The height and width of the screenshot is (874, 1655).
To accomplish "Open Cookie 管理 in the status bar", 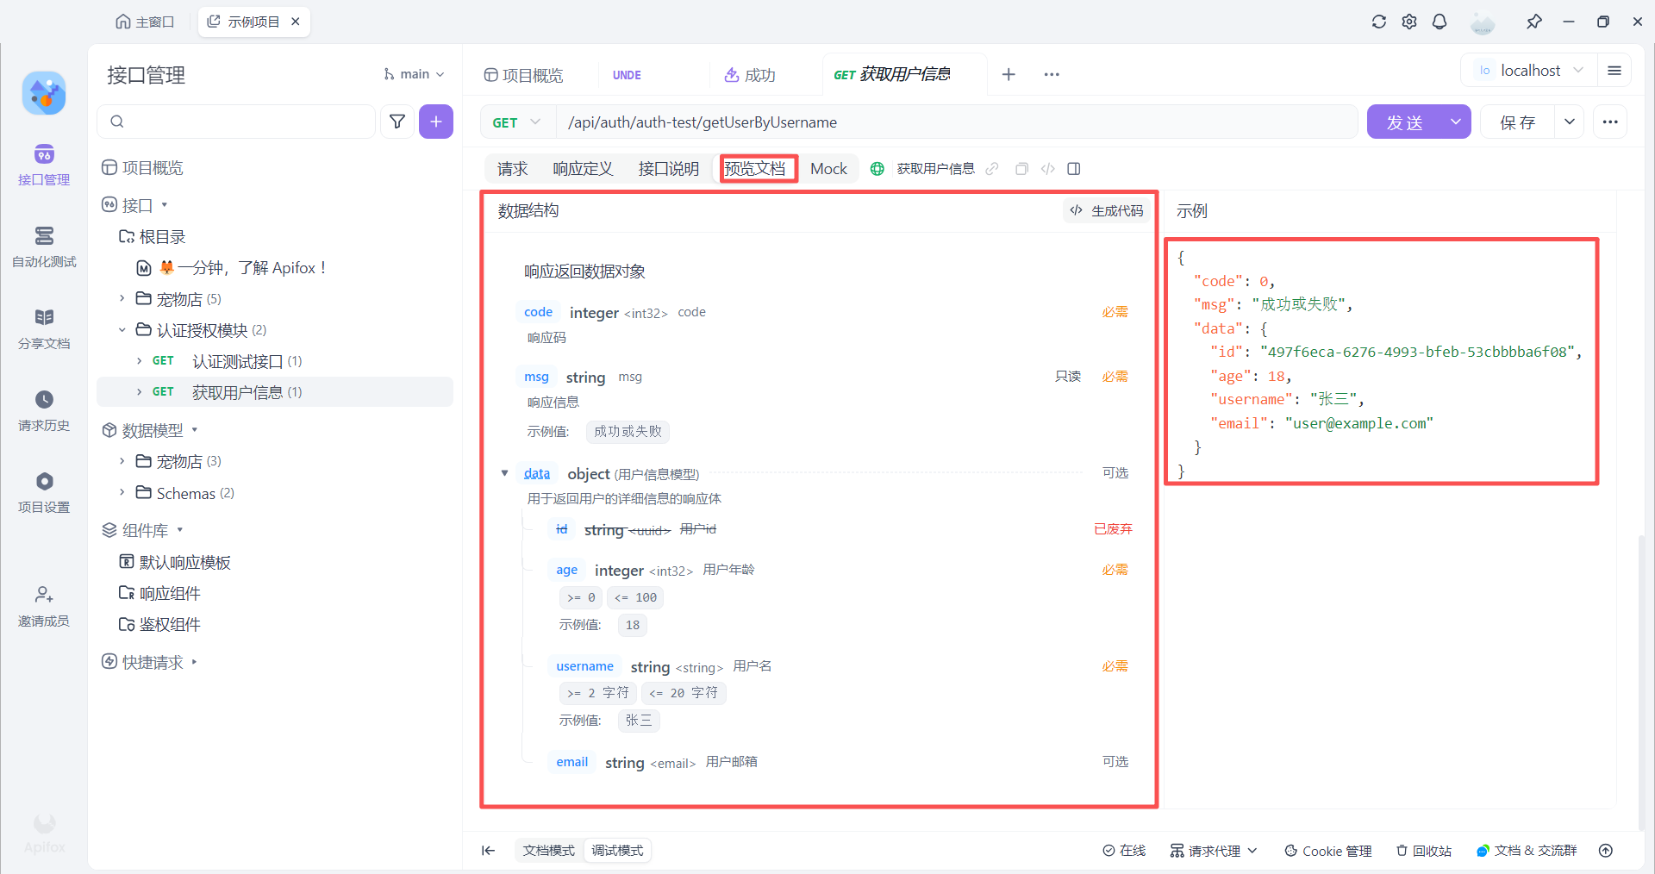I will (x=1327, y=851).
